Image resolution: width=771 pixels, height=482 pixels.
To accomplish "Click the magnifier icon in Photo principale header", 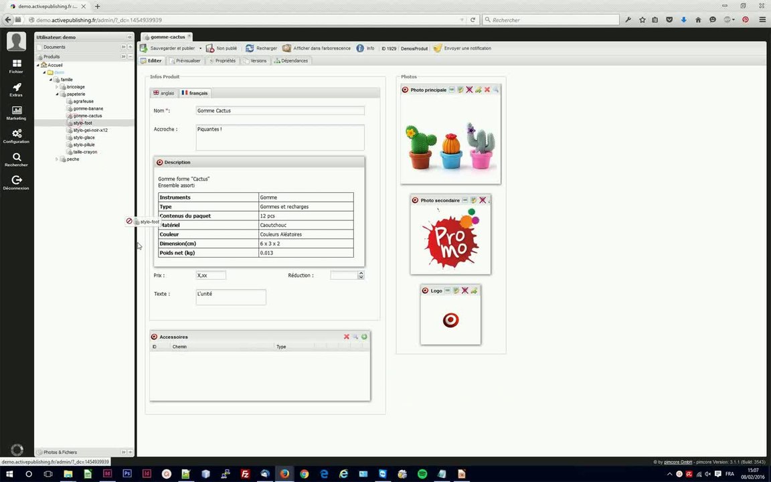I will 496,90.
